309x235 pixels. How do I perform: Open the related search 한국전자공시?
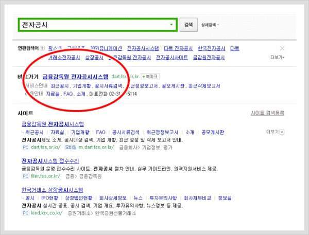211,48
